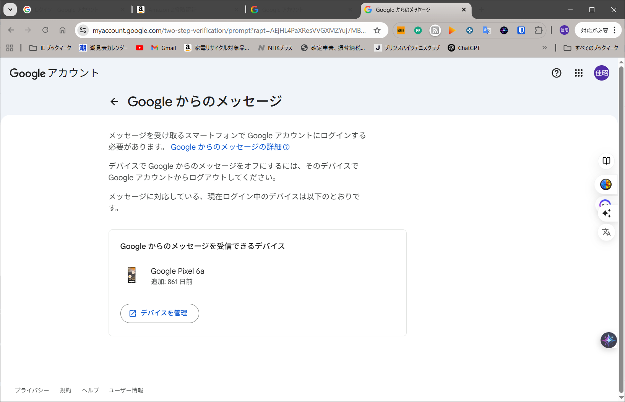The image size is (625, 402).
Task: Click the RSS feed extension icon
Action: click(435, 31)
